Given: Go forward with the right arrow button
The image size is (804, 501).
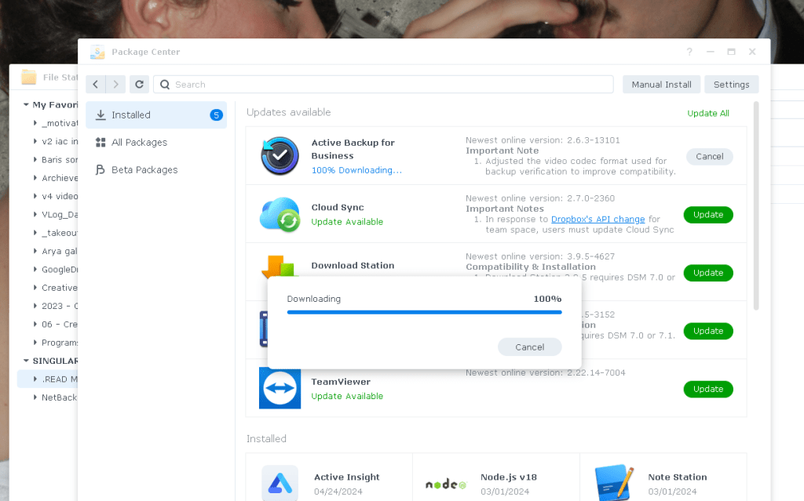Looking at the screenshot, I should point(116,85).
